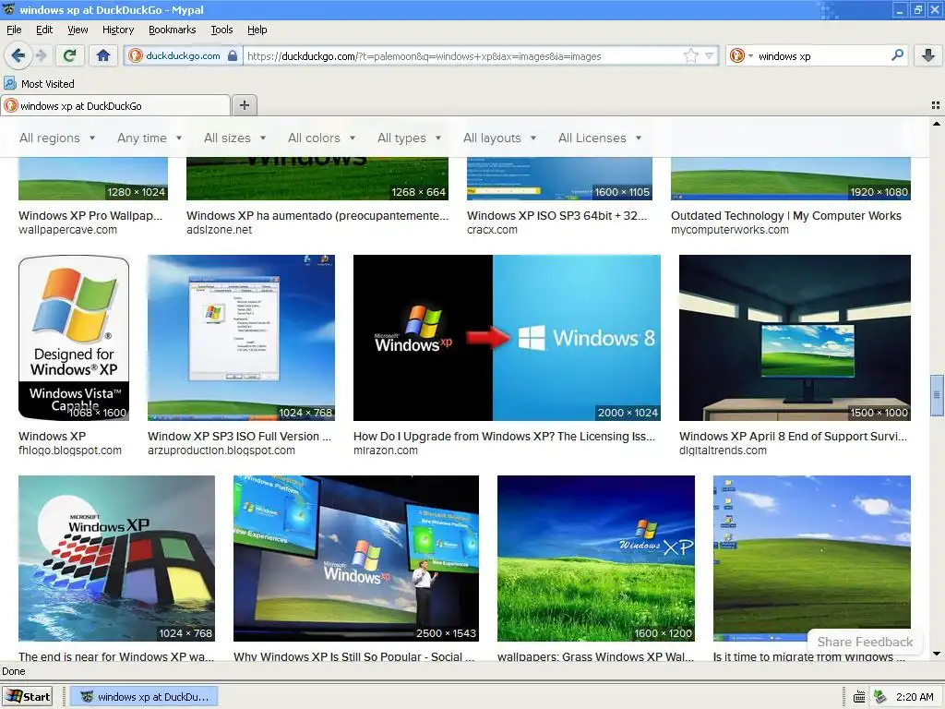This screenshot has height=709, width=945.
Task: Open the 1280 × 1024 wallpaper thumbnail
Action: tap(93, 178)
